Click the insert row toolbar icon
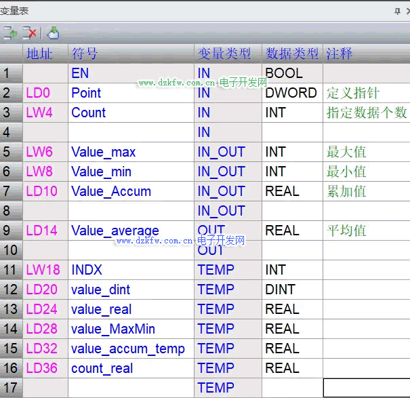This screenshot has width=410, height=398. [x=10, y=33]
